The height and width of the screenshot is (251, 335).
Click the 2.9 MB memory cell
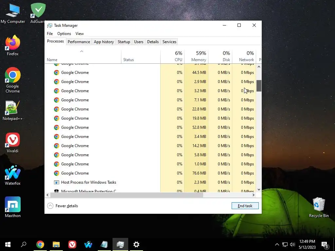196,82
